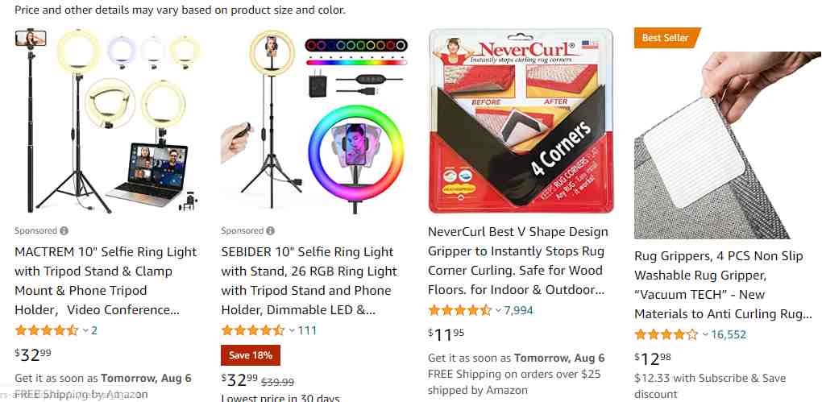Click the $11.95 NeverCurl price
Image resolution: width=822 pixels, height=402 pixels.
[446, 334]
